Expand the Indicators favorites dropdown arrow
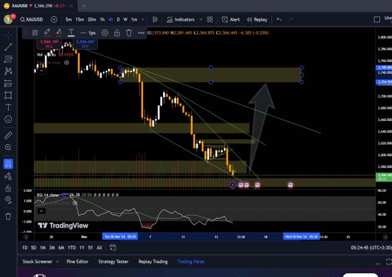 click(x=201, y=19)
